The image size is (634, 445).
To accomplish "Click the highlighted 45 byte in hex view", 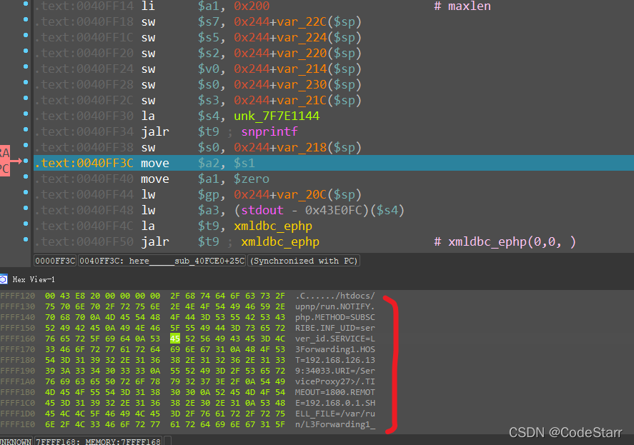I will 174,339.
